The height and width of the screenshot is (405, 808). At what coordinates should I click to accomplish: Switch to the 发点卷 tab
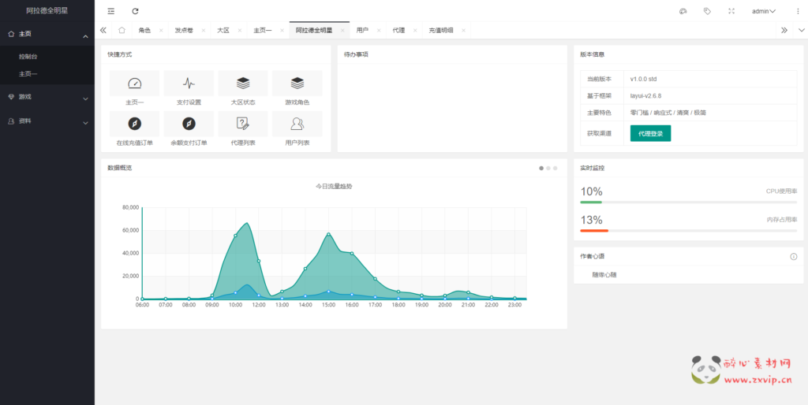tap(183, 30)
